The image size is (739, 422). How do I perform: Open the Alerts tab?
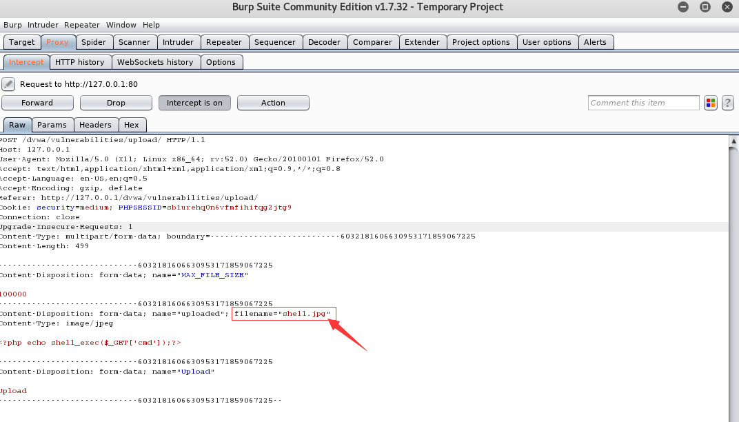(x=595, y=42)
